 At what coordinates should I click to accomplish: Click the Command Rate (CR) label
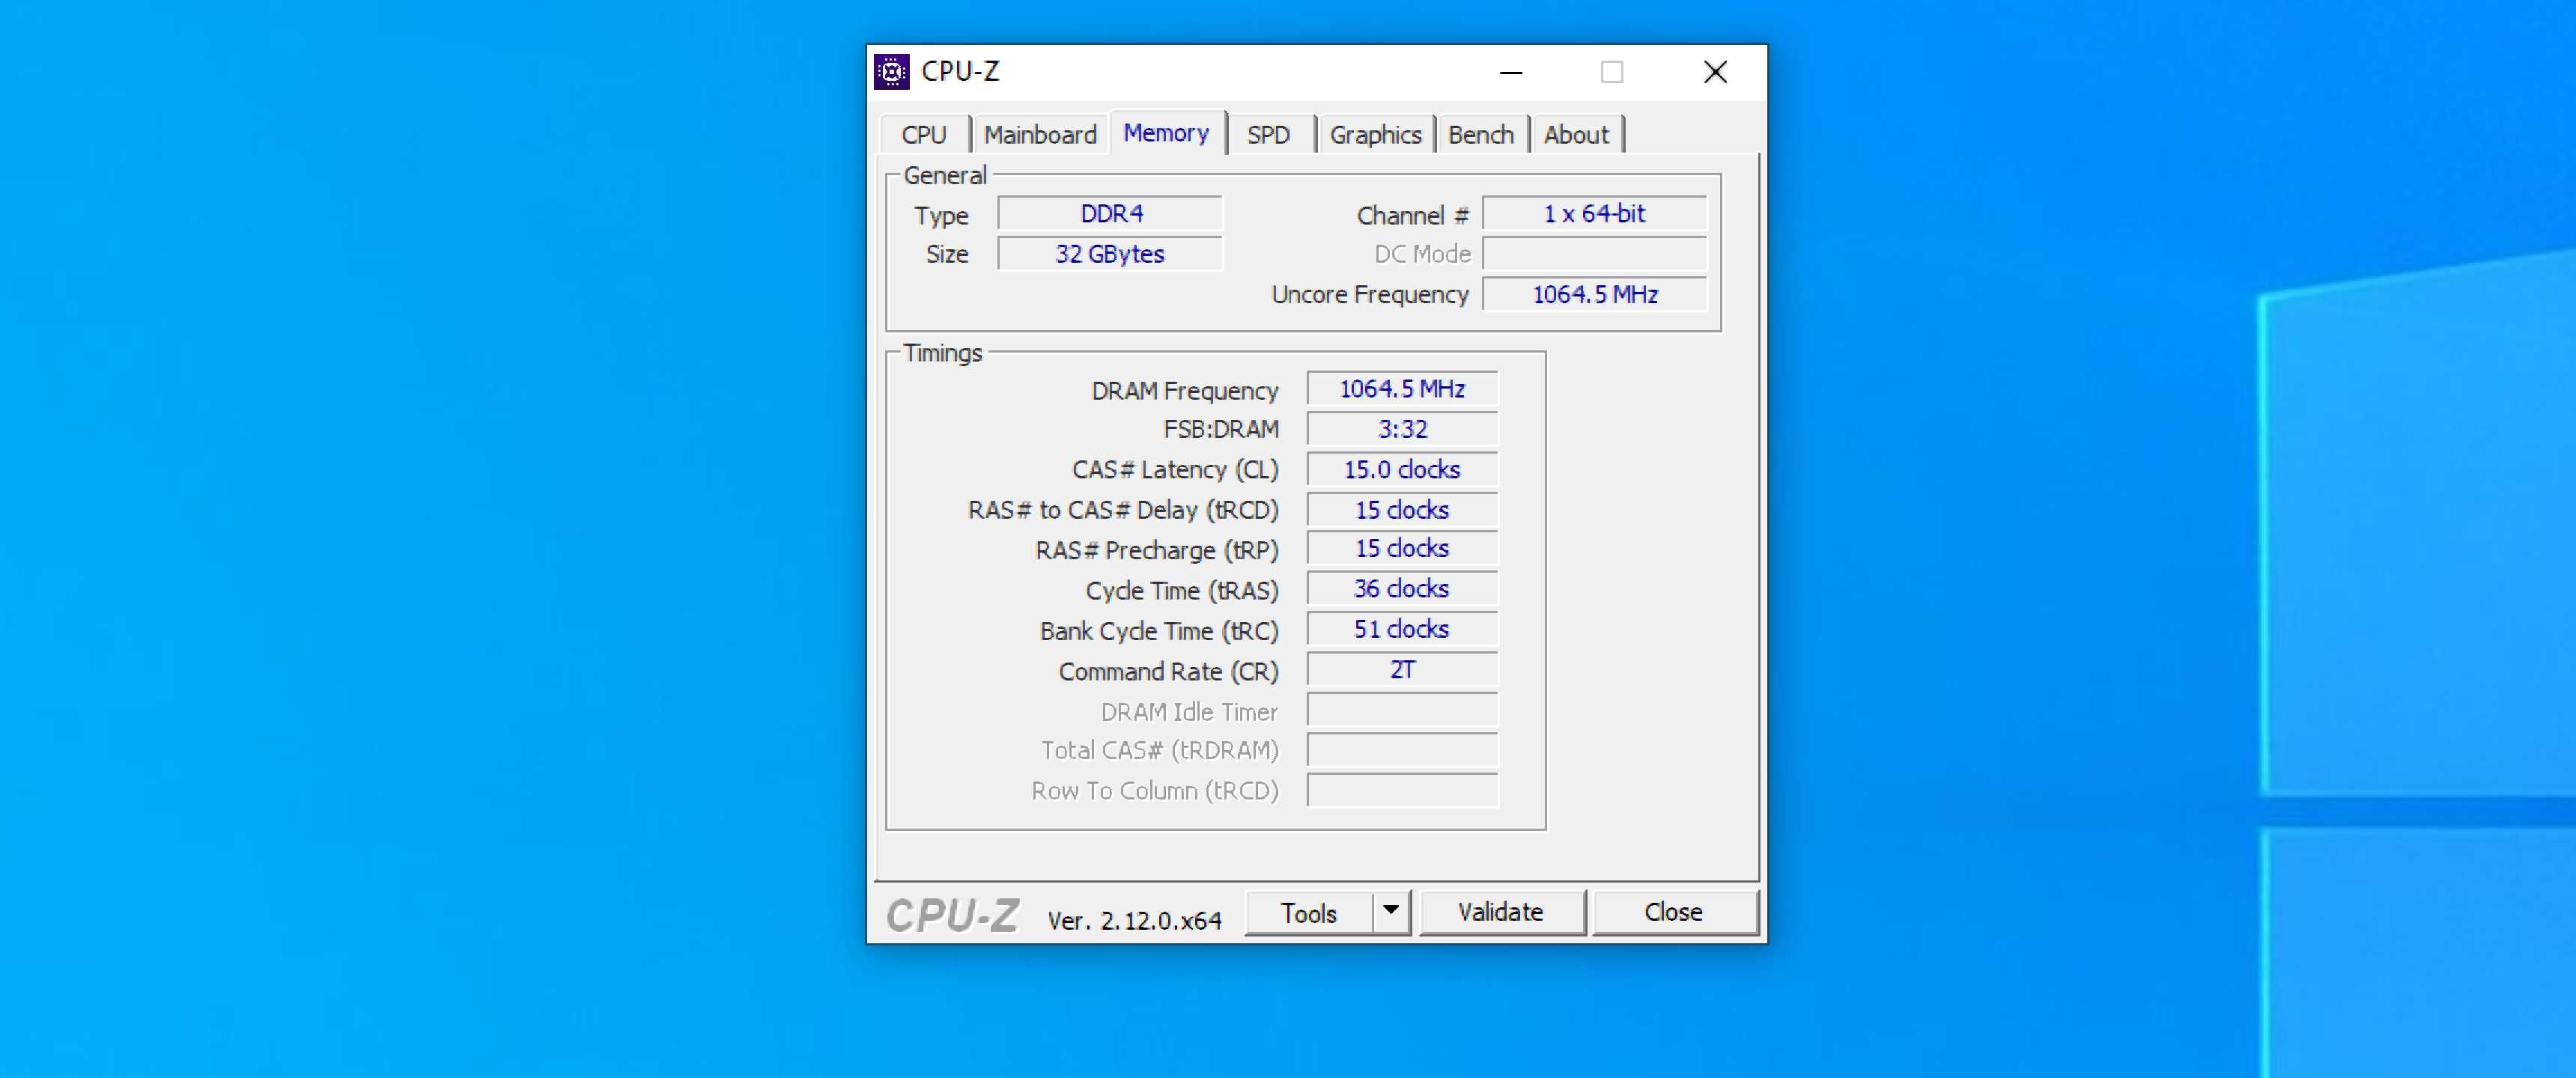point(1169,672)
